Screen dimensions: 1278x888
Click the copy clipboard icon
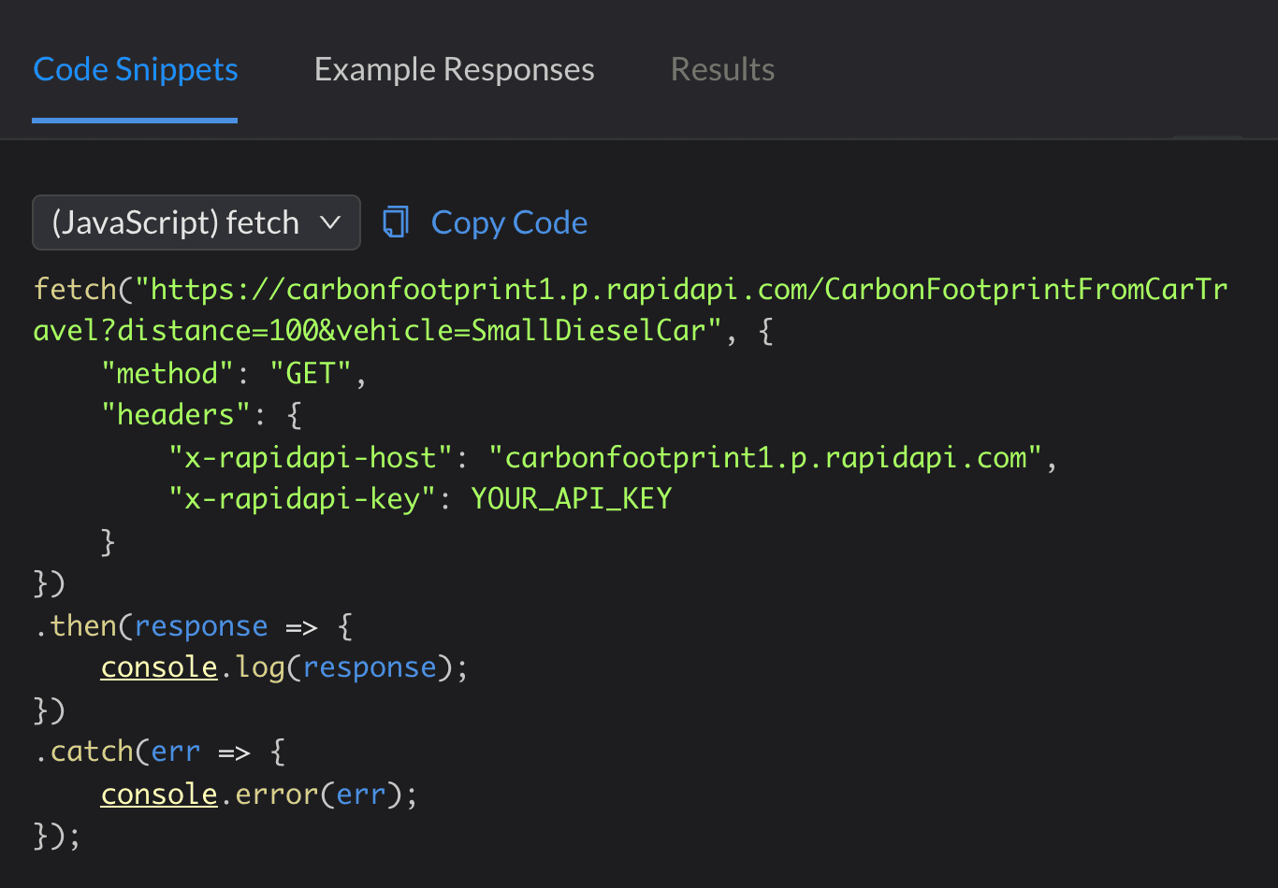(396, 222)
